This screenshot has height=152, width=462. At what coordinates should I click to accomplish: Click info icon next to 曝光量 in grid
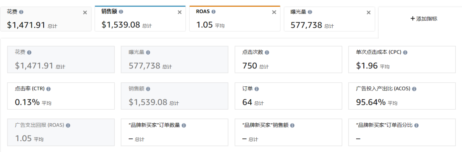pos(148,52)
